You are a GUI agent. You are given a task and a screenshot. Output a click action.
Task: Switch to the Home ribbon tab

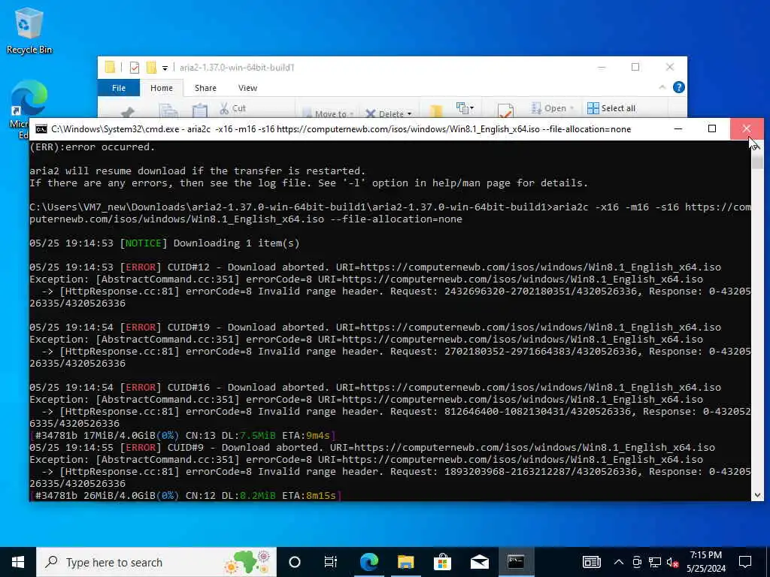[x=162, y=88]
